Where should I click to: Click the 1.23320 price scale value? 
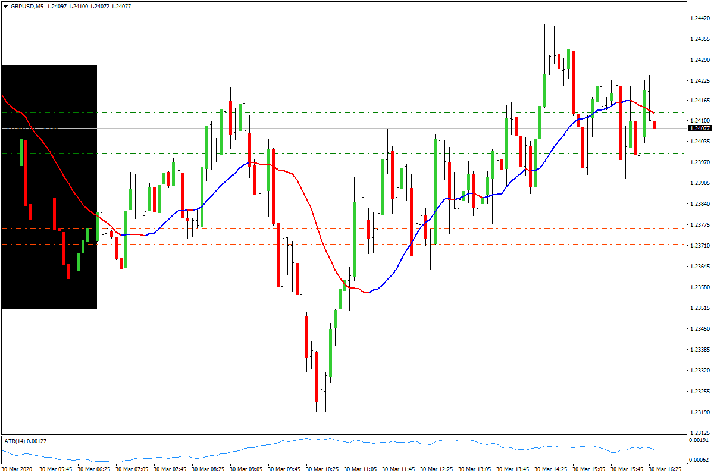(701, 371)
